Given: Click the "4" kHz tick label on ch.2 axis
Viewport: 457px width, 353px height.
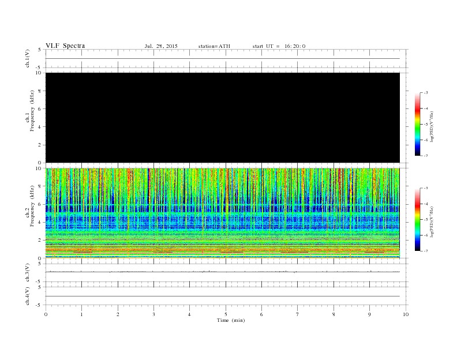Looking at the screenshot, I should click(x=40, y=222).
